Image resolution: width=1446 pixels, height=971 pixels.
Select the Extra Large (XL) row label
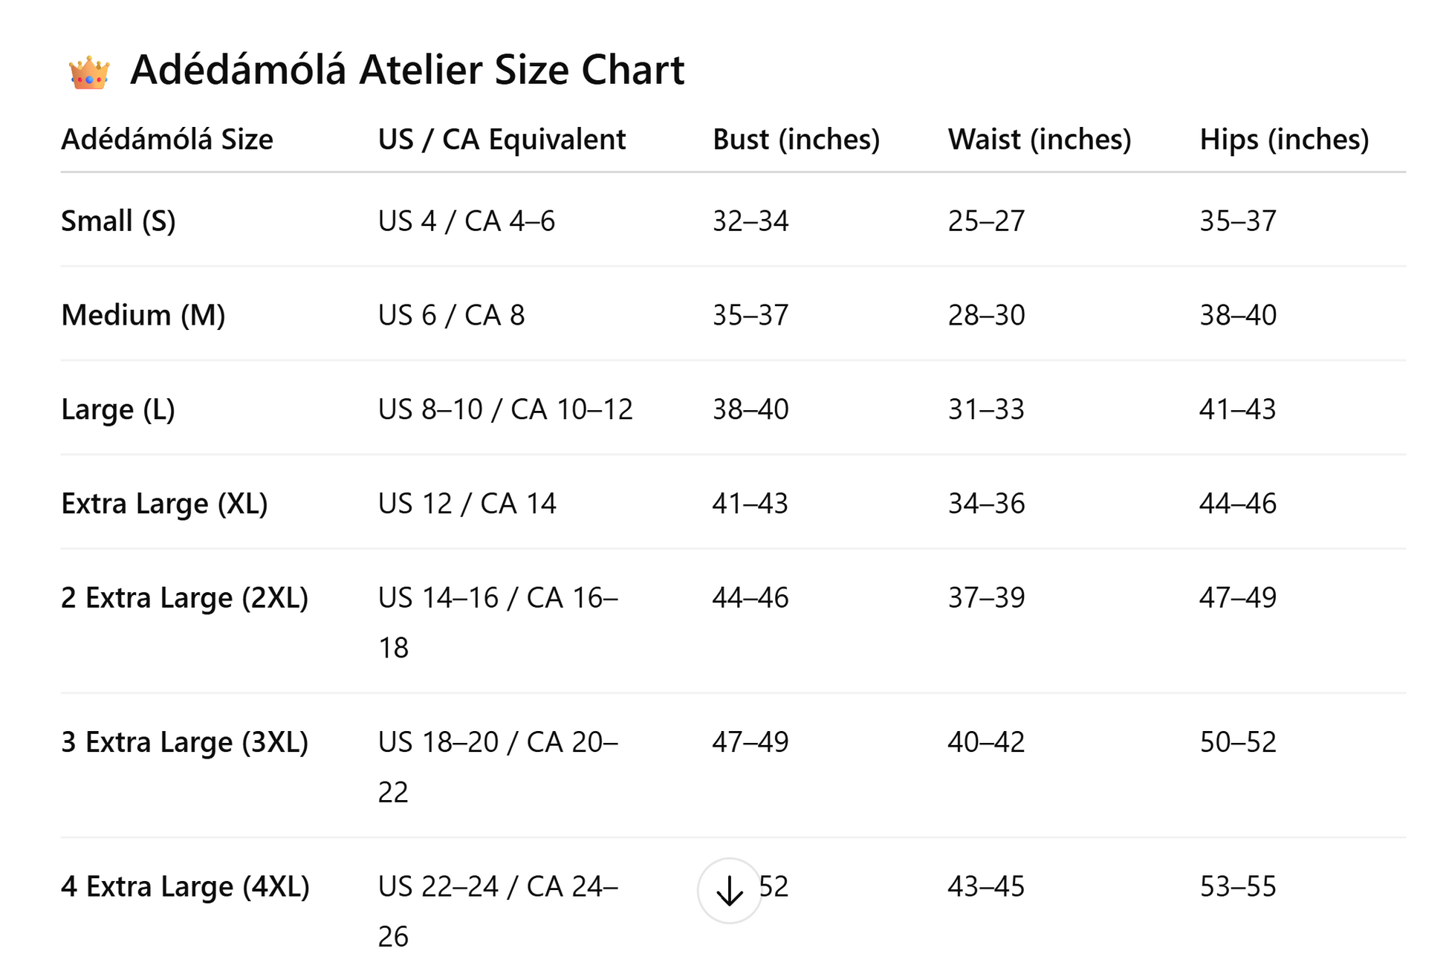coord(164,504)
